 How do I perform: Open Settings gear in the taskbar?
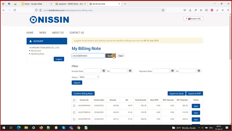point(34,128)
